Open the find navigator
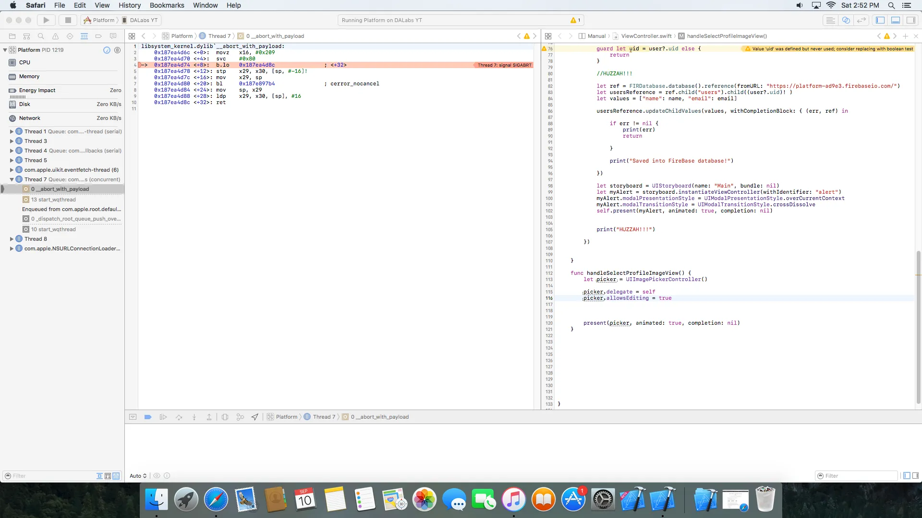 [41, 36]
